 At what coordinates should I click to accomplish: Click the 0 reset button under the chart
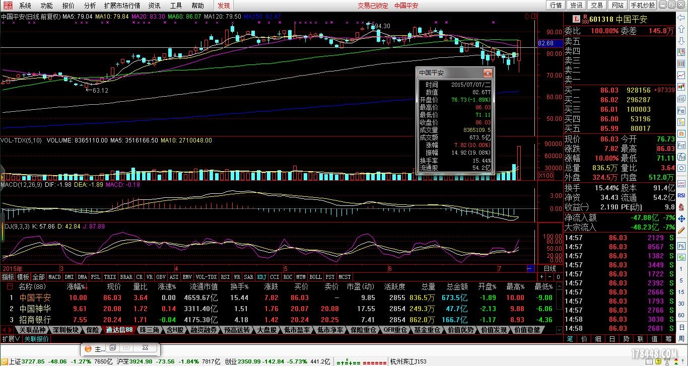coord(558,276)
